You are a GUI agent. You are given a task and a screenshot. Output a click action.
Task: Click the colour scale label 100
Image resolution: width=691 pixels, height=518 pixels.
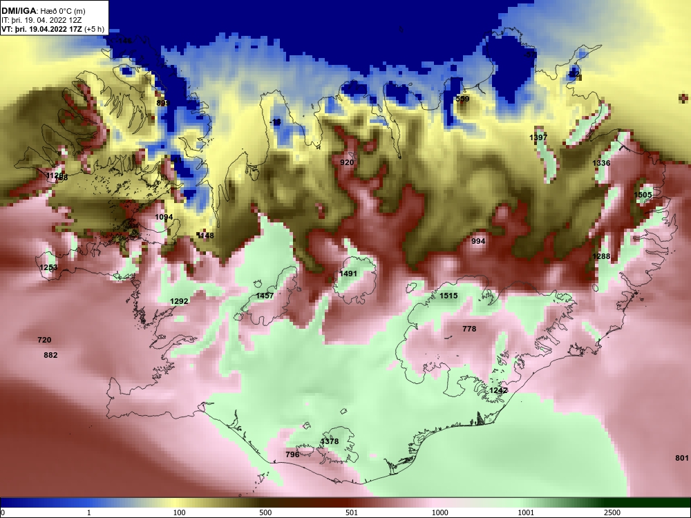pyautogui.click(x=179, y=512)
